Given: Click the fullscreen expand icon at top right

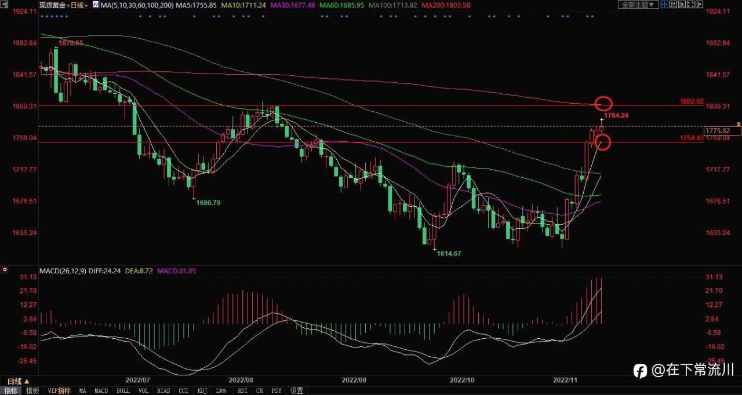Looking at the screenshot, I should pyautogui.click(x=690, y=4).
